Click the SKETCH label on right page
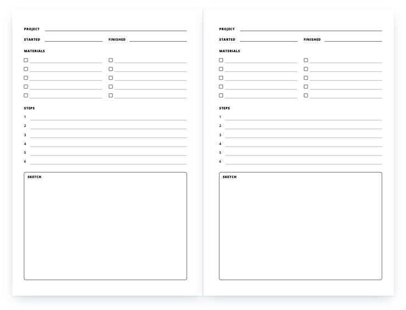This screenshot has width=406, height=310. [x=230, y=177]
